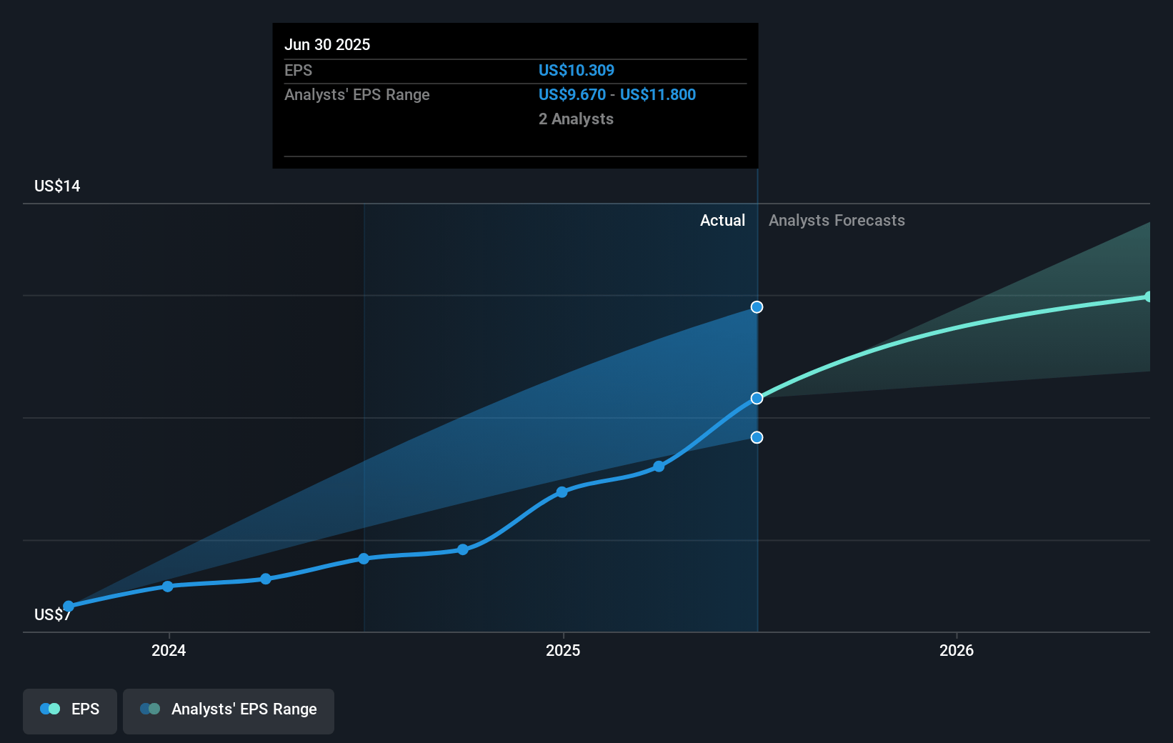Viewport: 1173px width, 743px height.
Task: Click the US$10.309 EPS value in tooltip
Action: tap(576, 70)
